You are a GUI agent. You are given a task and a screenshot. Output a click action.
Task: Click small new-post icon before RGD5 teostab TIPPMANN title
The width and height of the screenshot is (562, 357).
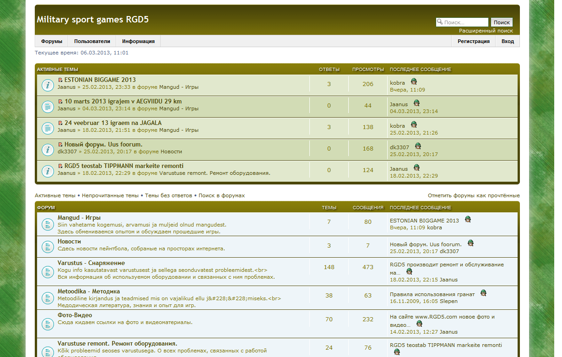pyautogui.click(x=60, y=166)
